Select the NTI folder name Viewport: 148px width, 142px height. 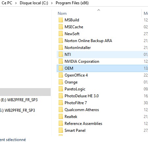click(68, 55)
